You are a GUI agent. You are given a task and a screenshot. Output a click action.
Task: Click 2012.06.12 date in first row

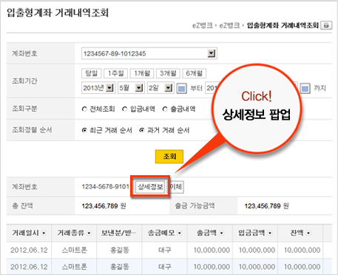[29, 250]
